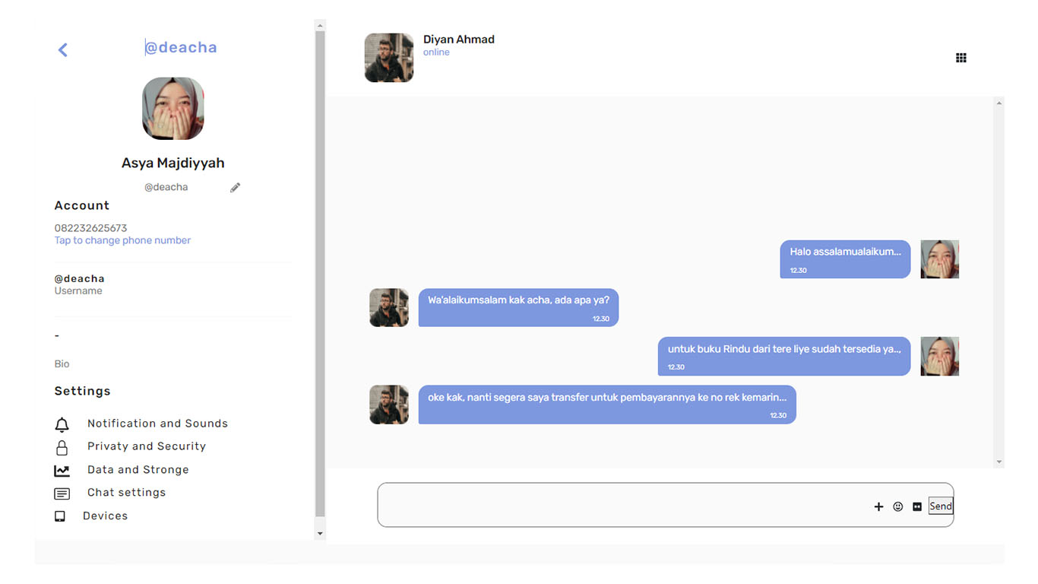Expand the Account section heading
Screen dimensions: 1038x584
81,205
